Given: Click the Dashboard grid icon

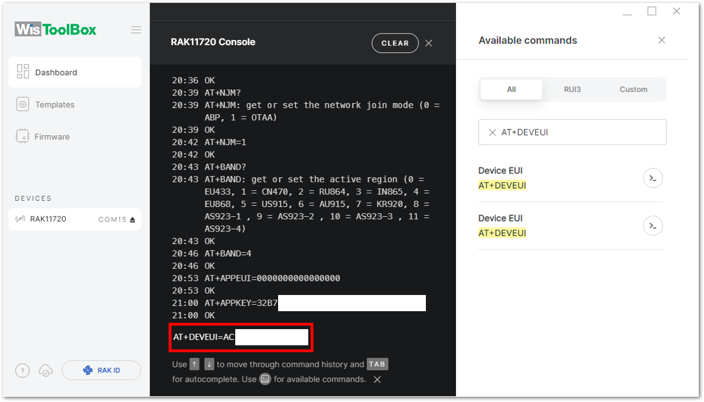Looking at the screenshot, I should tap(23, 72).
